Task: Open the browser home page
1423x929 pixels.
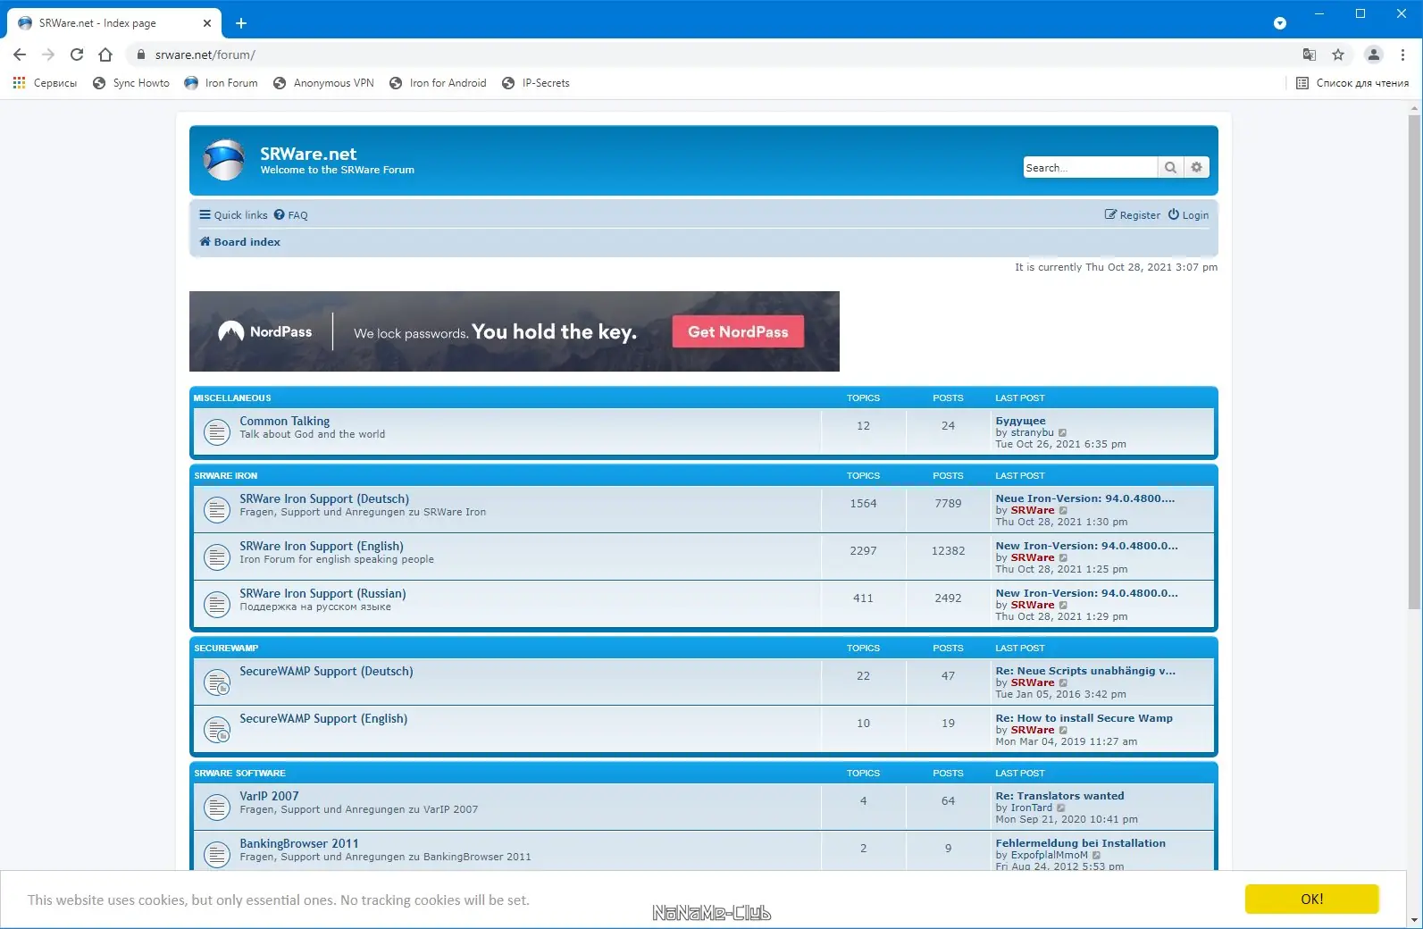Action: coord(105,54)
